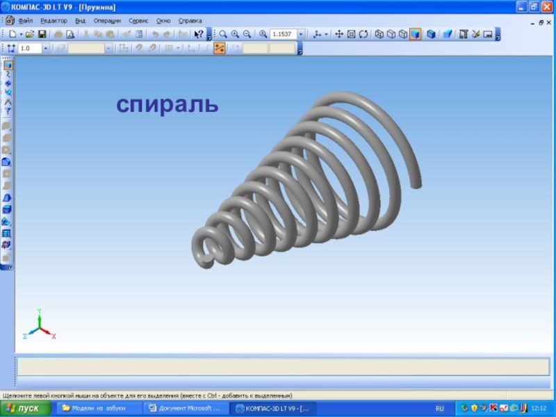Switch to wireframe display mode
The width and height of the screenshot is (556, 417).
379,34
